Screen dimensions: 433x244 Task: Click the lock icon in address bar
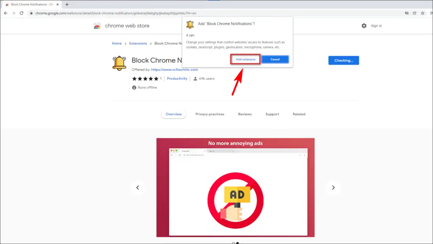coord(31,13)
